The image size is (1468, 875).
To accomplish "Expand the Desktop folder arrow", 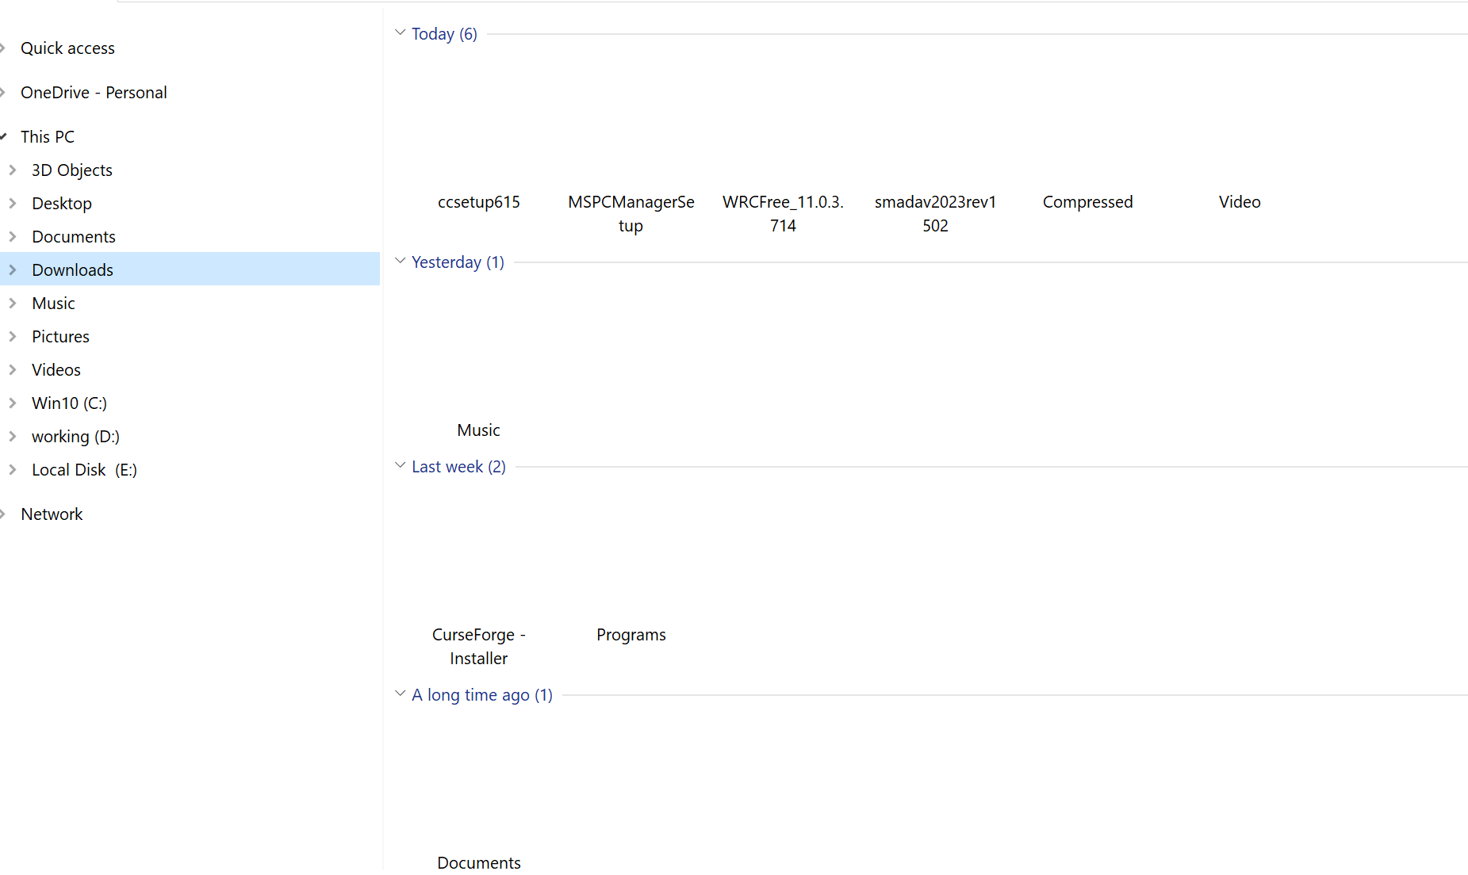I will tap(13, 204).
